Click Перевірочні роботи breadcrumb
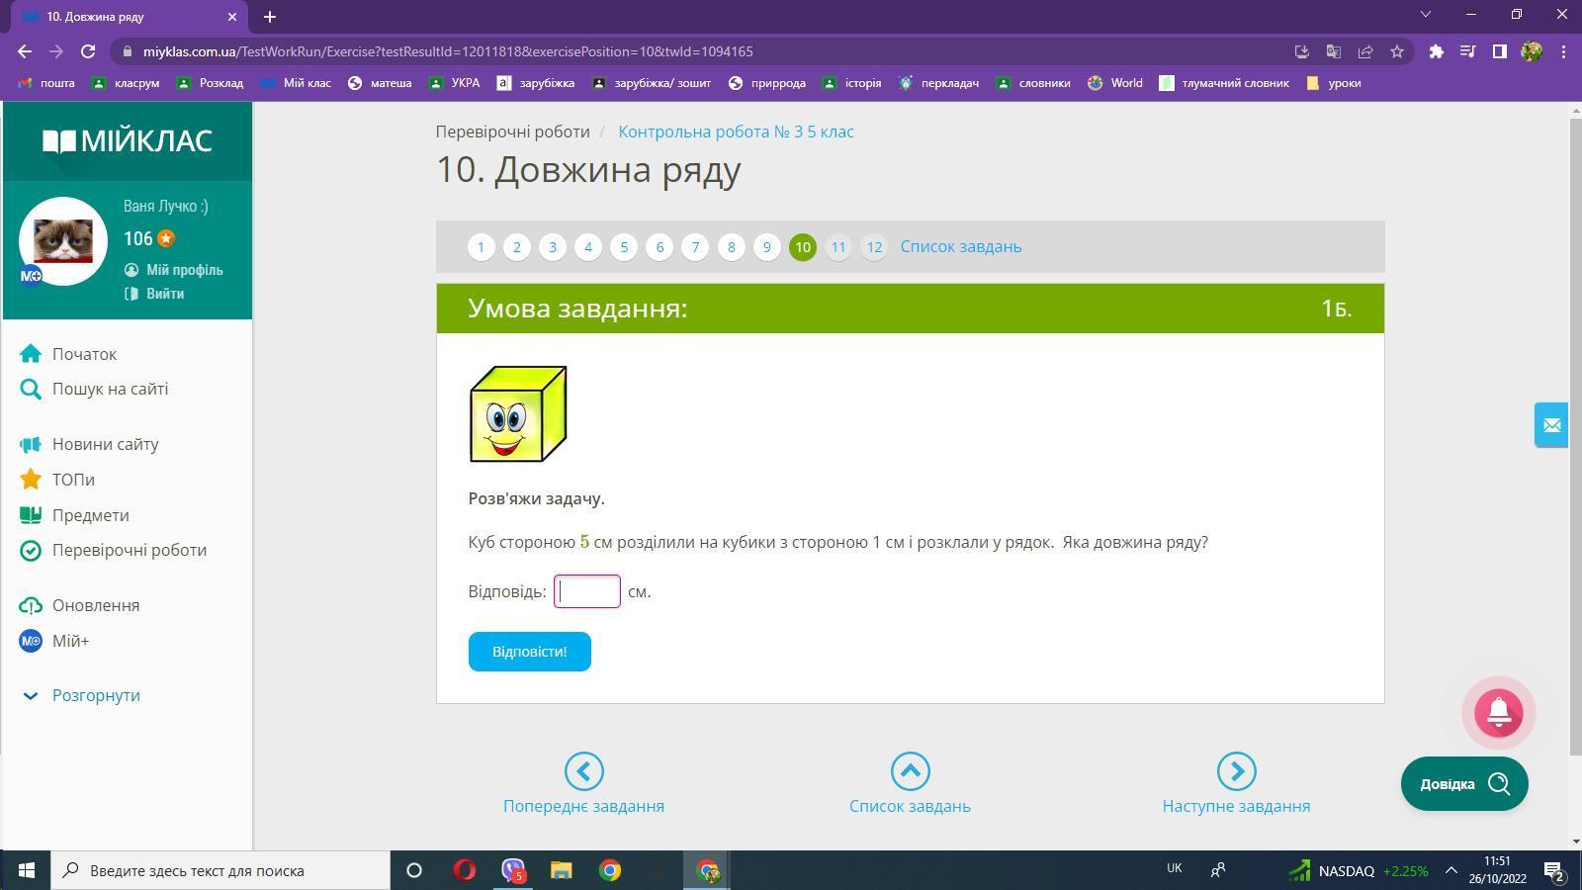The width and height of the screenshot is (1582, 890). 513,132
